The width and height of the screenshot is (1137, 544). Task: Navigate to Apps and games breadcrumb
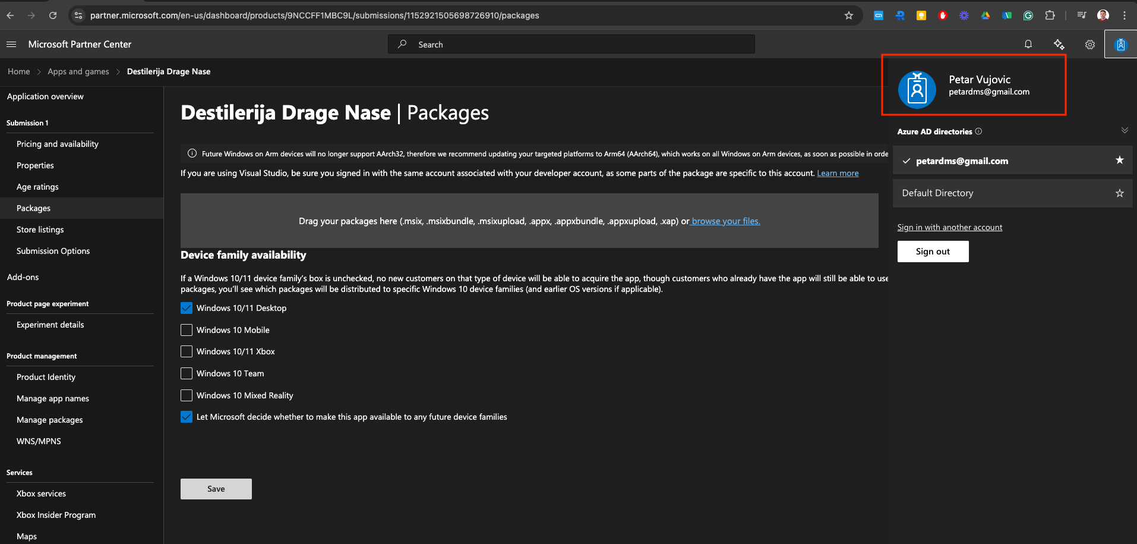click(x=78, y=71)
